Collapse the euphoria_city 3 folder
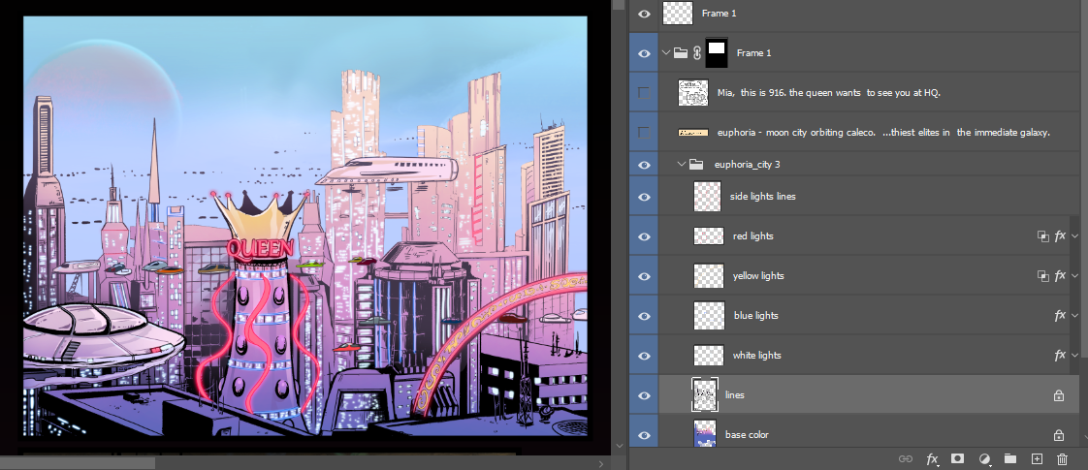This screenshot has width=1088, height=470. tap(682, 165)
